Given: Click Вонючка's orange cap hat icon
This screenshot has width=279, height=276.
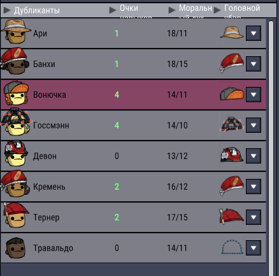Looking at the screenshot, I should pyautogui.click(x=232, y=94).
